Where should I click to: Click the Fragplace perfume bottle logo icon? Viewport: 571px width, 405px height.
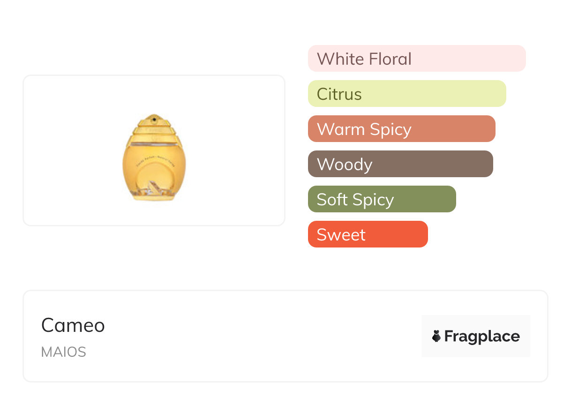(x=436, y=336)
